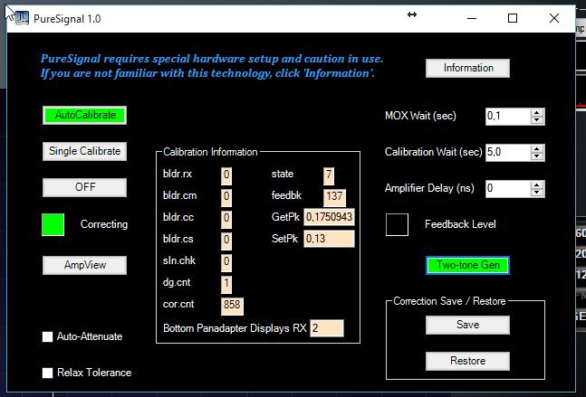This screenshot has width=586, height=397.
Task: Maximize the PureSignal window
Action: 513,18
